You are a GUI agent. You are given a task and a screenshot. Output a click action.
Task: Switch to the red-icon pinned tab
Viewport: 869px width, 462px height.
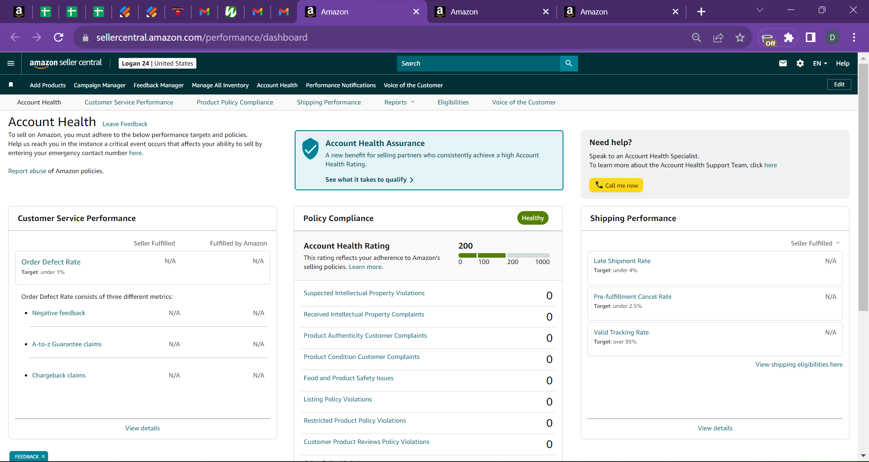point(178,12)
